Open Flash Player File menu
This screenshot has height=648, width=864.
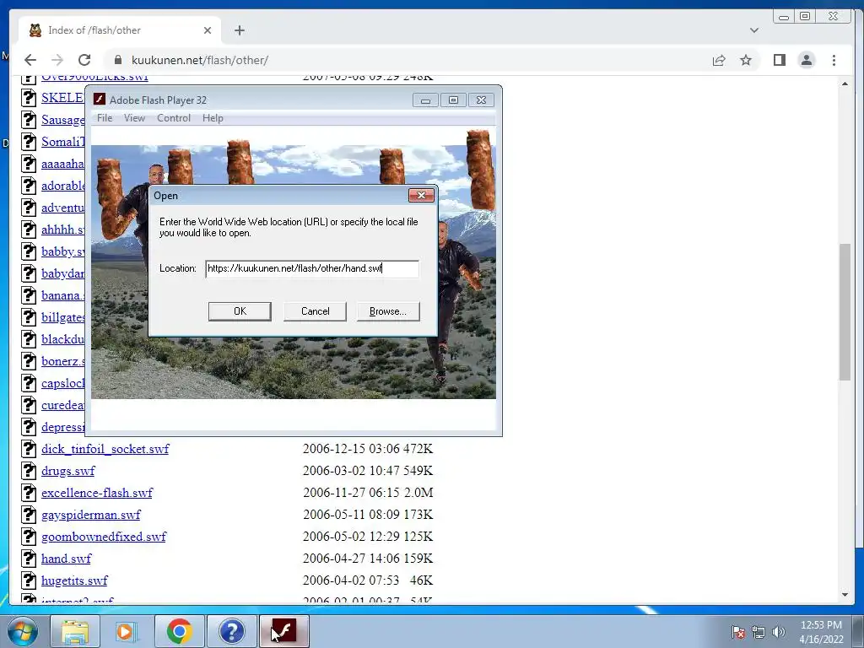pyautogui.click(x=105, y=118)
